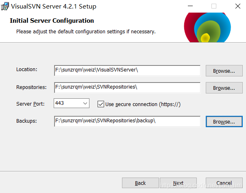This screenshot has height=193, width=246.
Task: Browse for the Repositories folder
Action: [224, 88]
